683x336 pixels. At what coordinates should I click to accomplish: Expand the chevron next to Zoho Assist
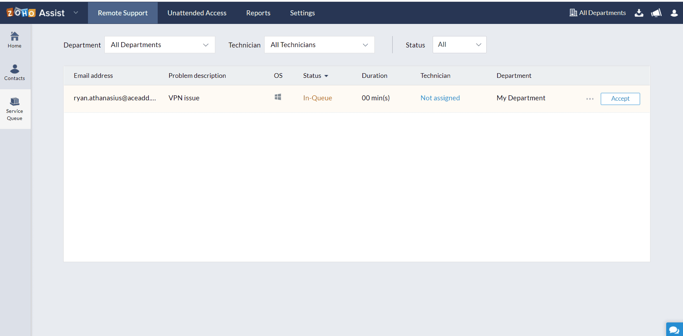[76, 12]
